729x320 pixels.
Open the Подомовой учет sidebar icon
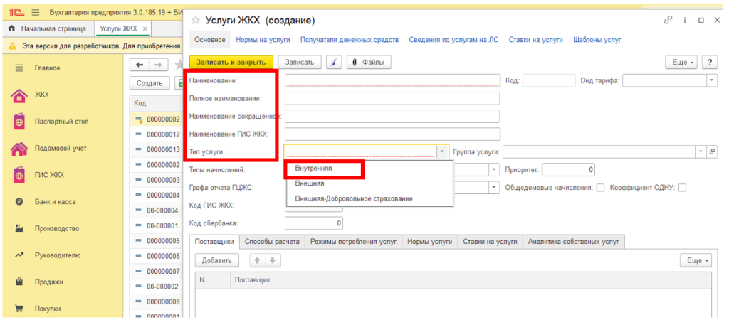(x=20, y=149)
